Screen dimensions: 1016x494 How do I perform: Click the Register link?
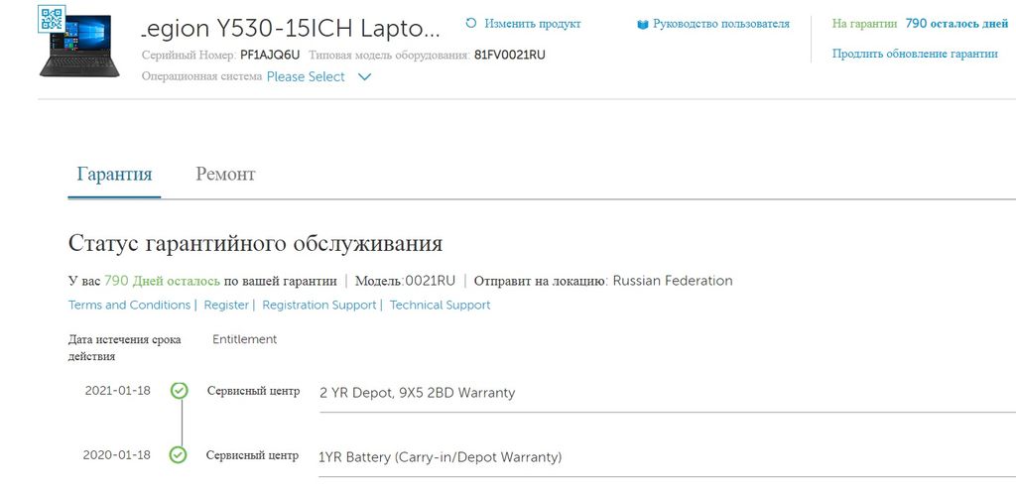(x=226, y=306)
